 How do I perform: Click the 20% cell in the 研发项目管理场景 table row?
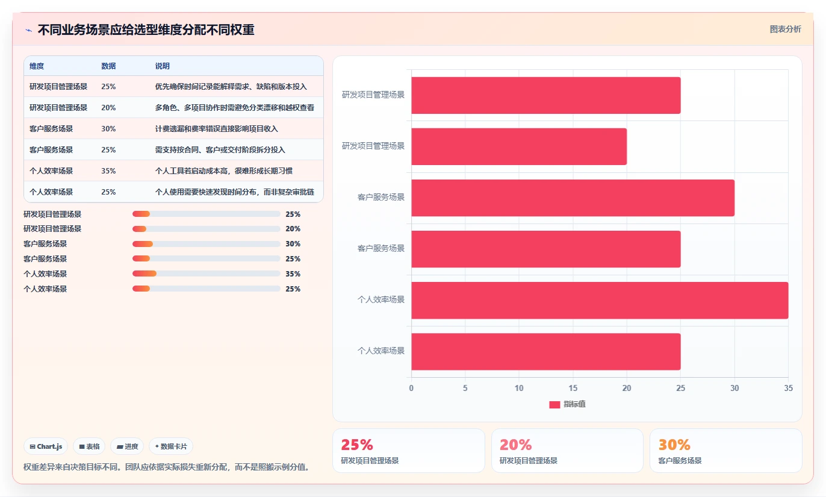108,108
